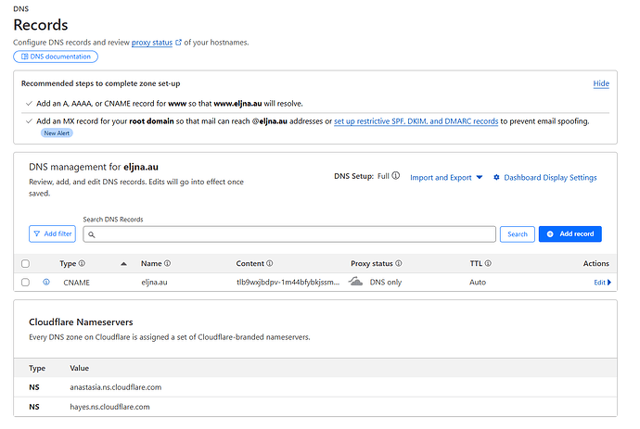Click the eljna.au name cell
The image size is (640, 429).
point(154,283)
